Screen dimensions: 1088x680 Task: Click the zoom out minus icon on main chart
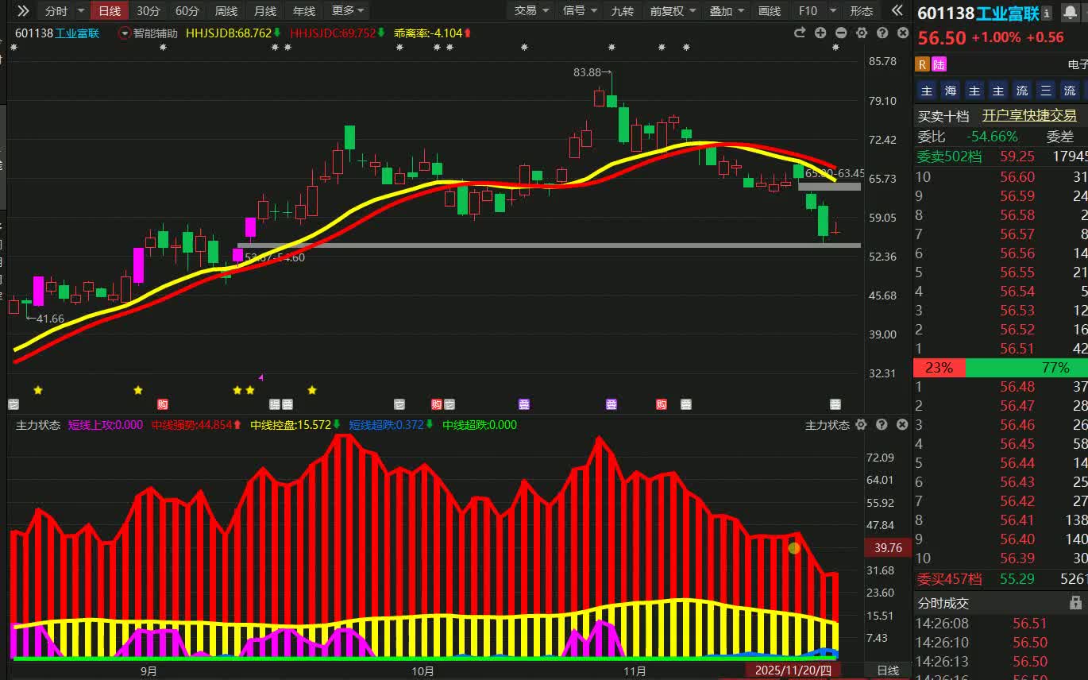841,33
